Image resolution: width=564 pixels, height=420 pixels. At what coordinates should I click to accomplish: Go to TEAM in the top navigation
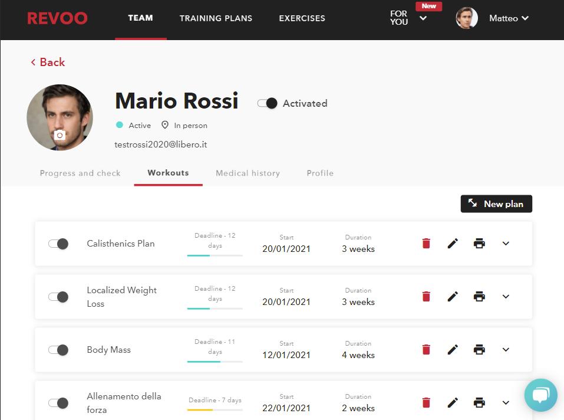click(140, 18)
